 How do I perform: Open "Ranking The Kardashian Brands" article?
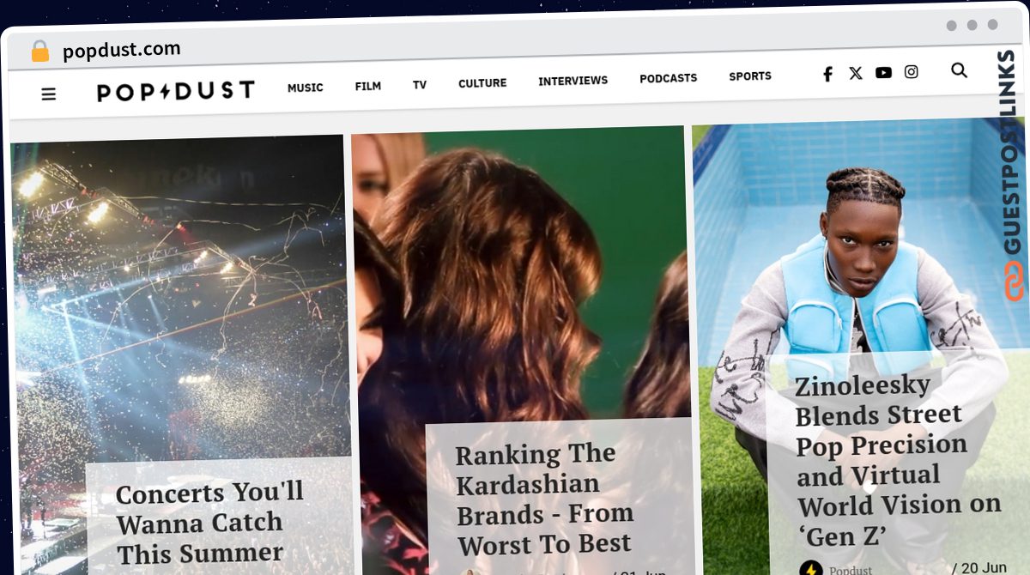tap(545, 499)
